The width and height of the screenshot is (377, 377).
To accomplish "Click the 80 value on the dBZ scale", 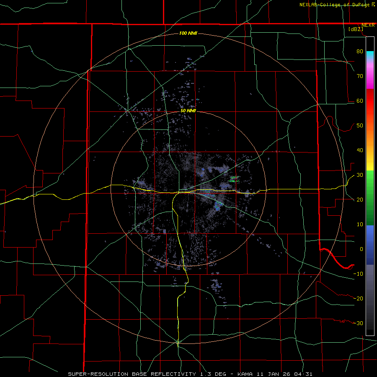I will 360,51.
